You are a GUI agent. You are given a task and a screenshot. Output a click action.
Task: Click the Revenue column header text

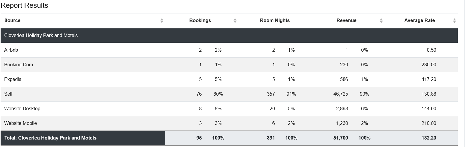click(x=346, y=21)
